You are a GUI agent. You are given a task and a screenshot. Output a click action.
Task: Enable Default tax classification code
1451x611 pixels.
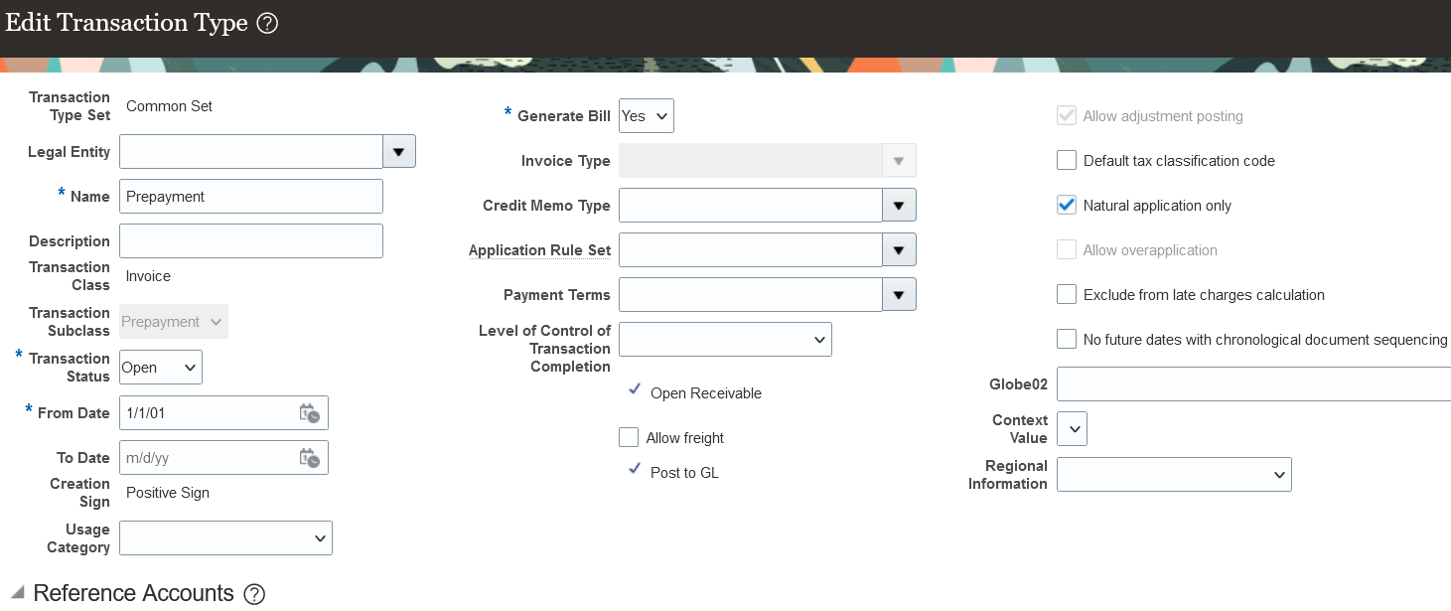tap(1066, 159)
